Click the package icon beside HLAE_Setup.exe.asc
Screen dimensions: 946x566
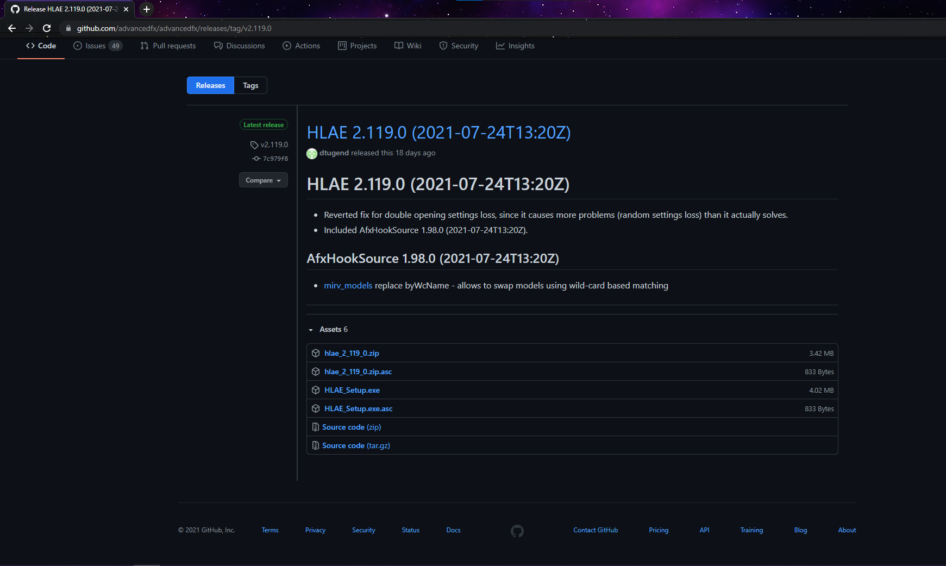[x=316, y=408]
